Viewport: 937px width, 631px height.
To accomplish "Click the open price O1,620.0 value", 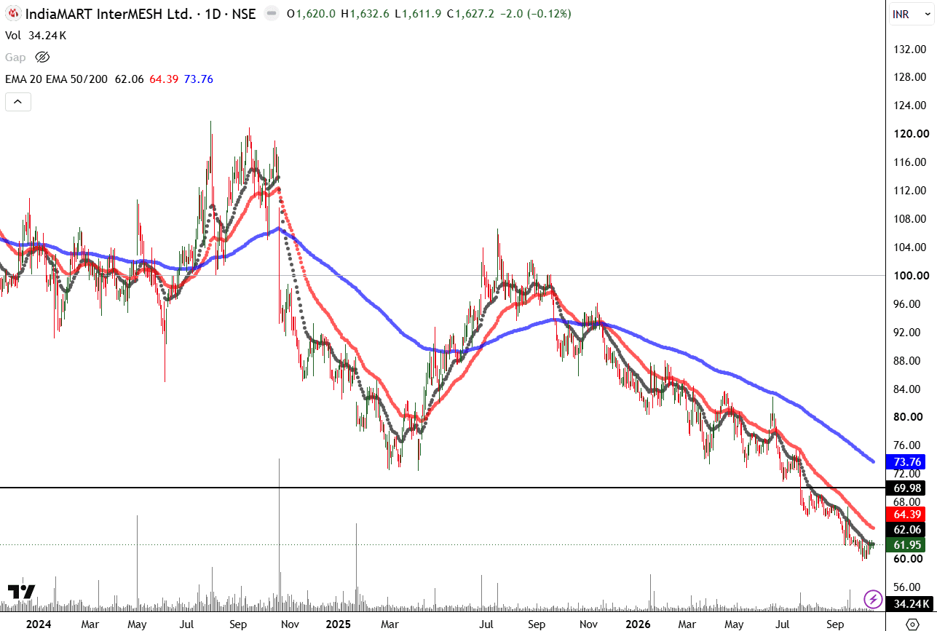I will click(312, 14).
